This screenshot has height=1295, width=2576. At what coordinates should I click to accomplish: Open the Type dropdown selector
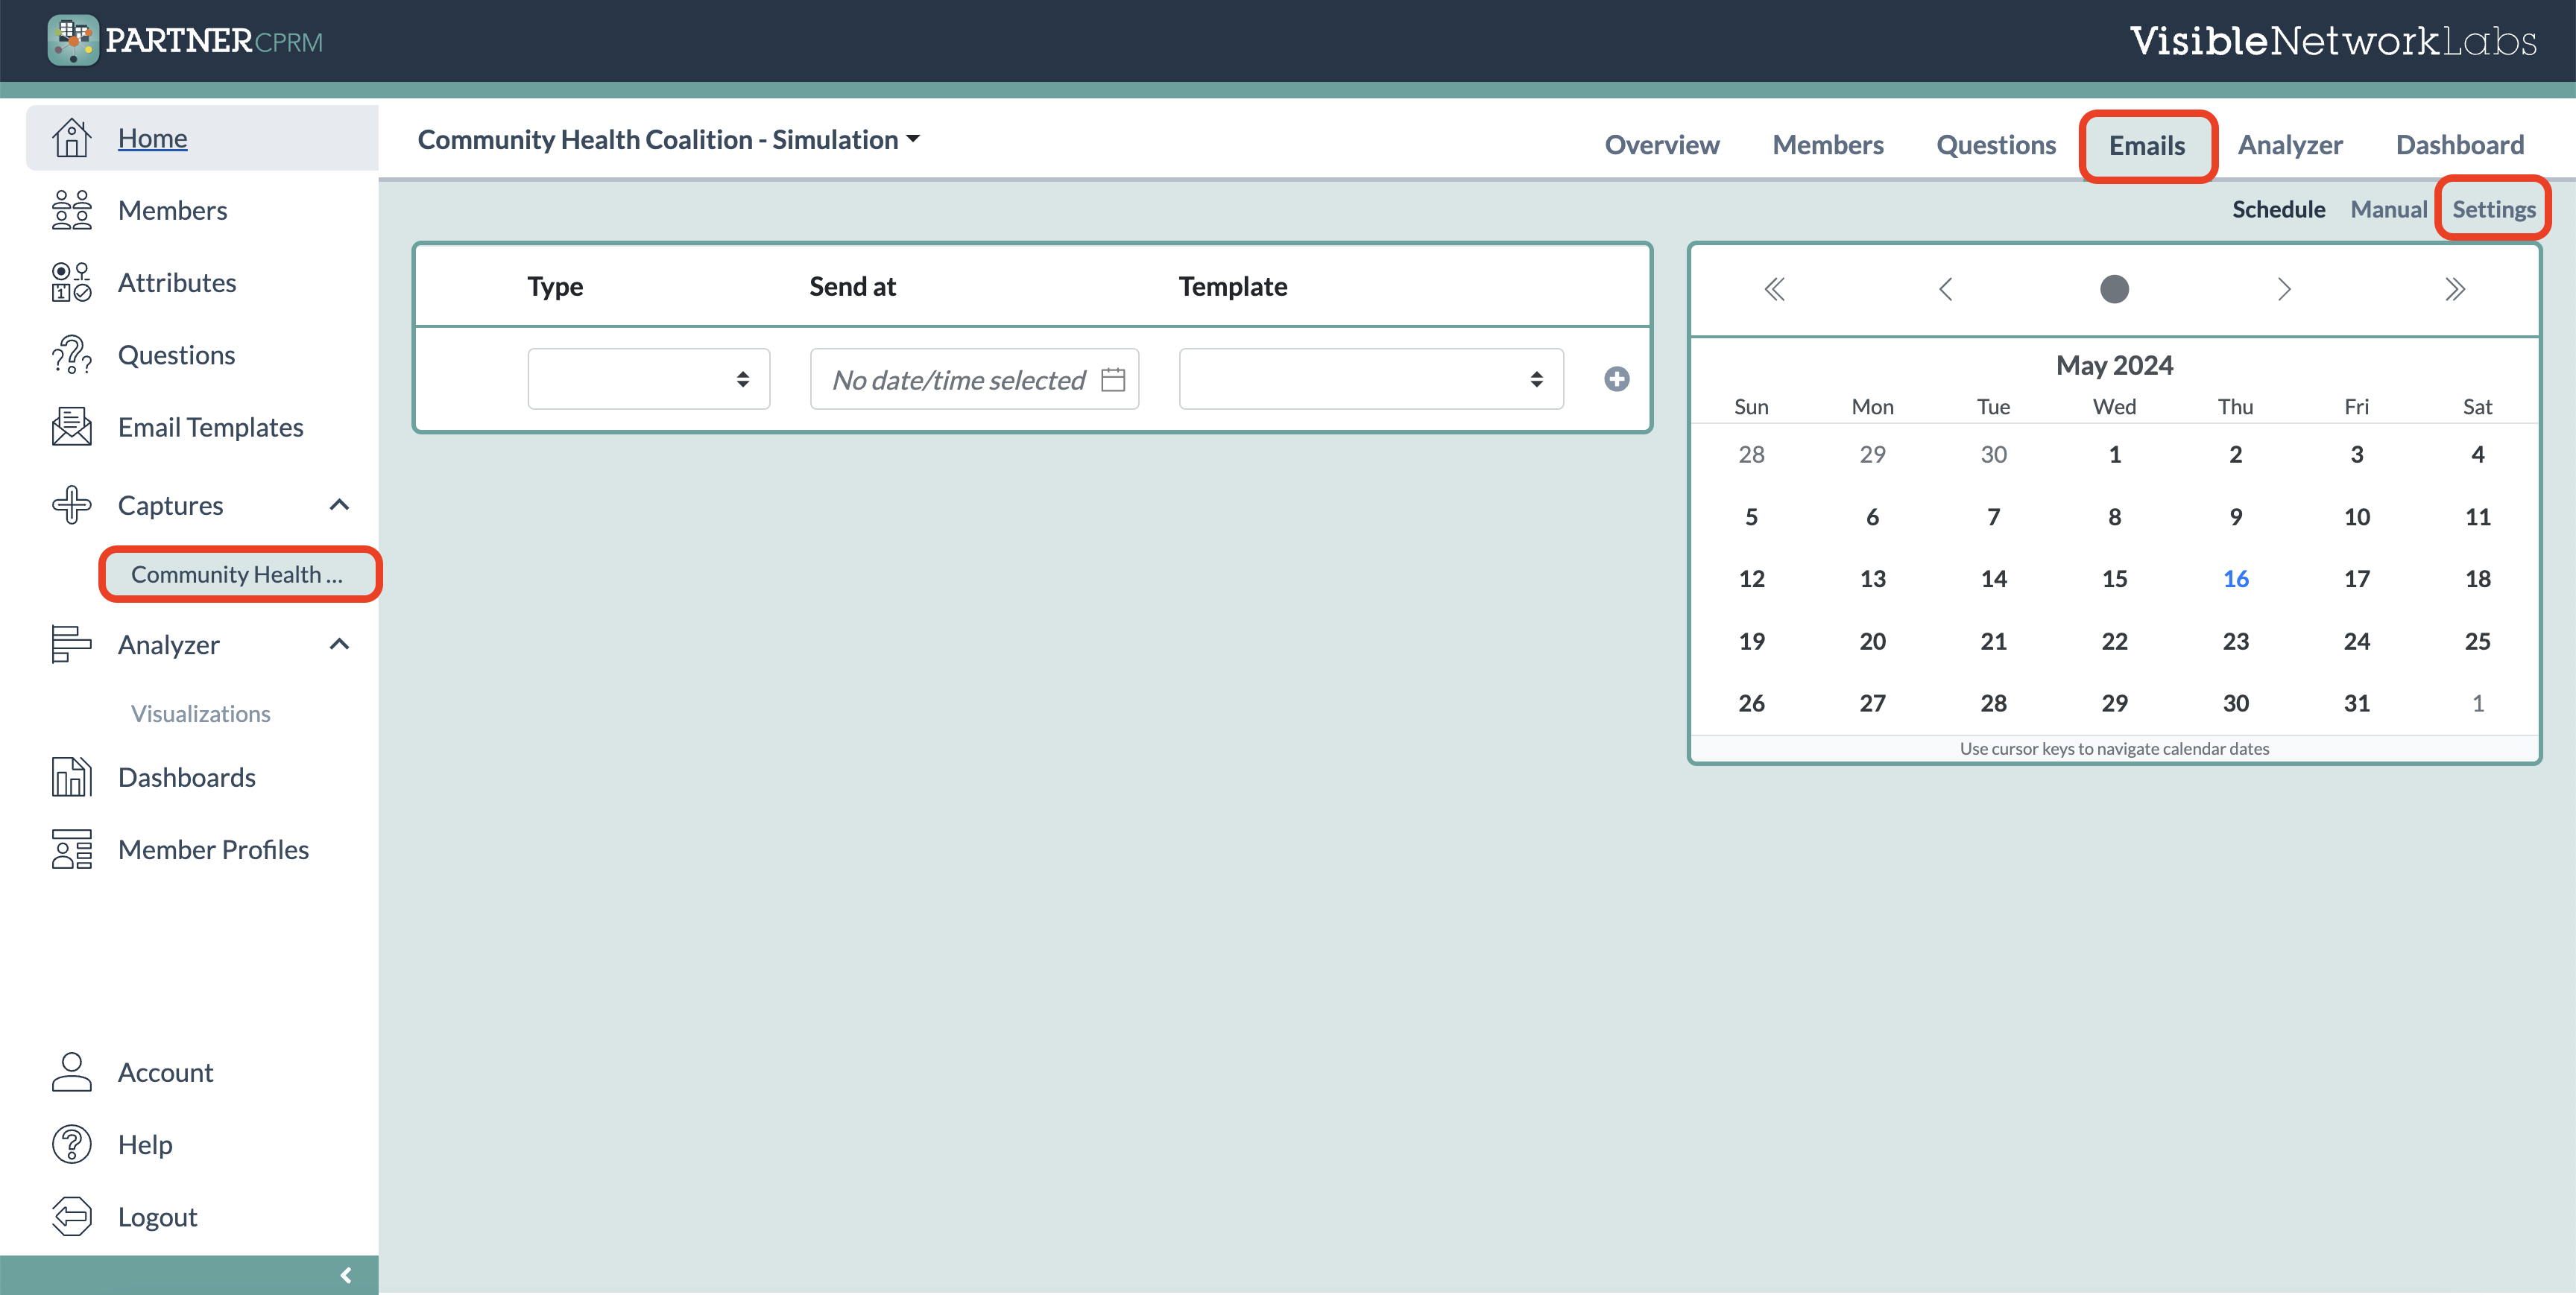pyautogui.click(x=648, y=379)
